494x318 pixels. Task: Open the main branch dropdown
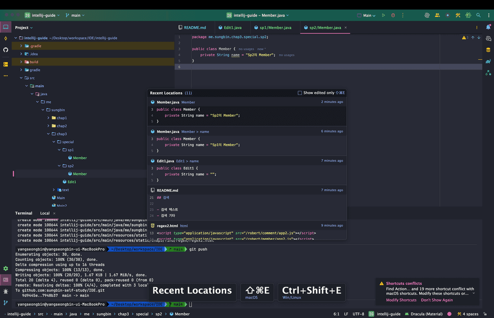[75, 15]
